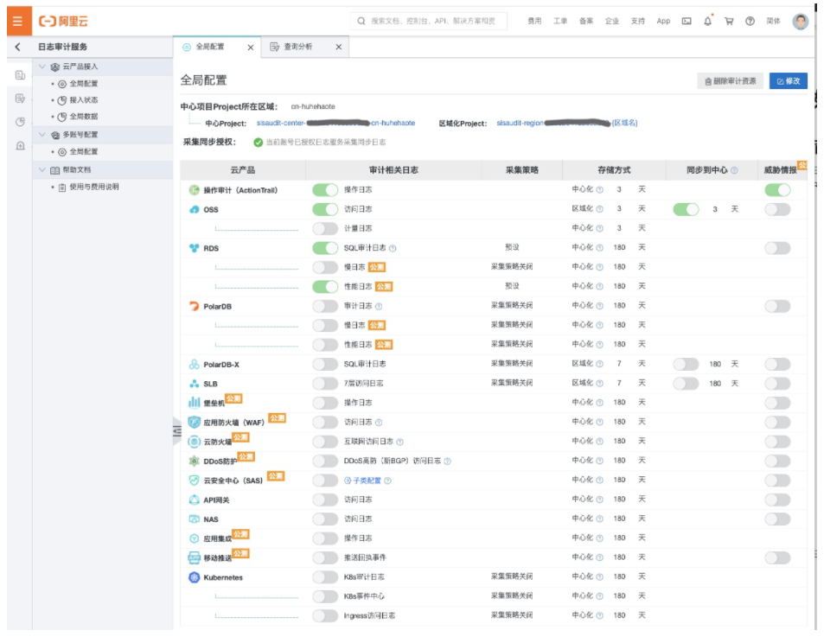This screenshot has width=824, height=643.
Task: Open the orange hamburger menu
Action: point(18,21)
